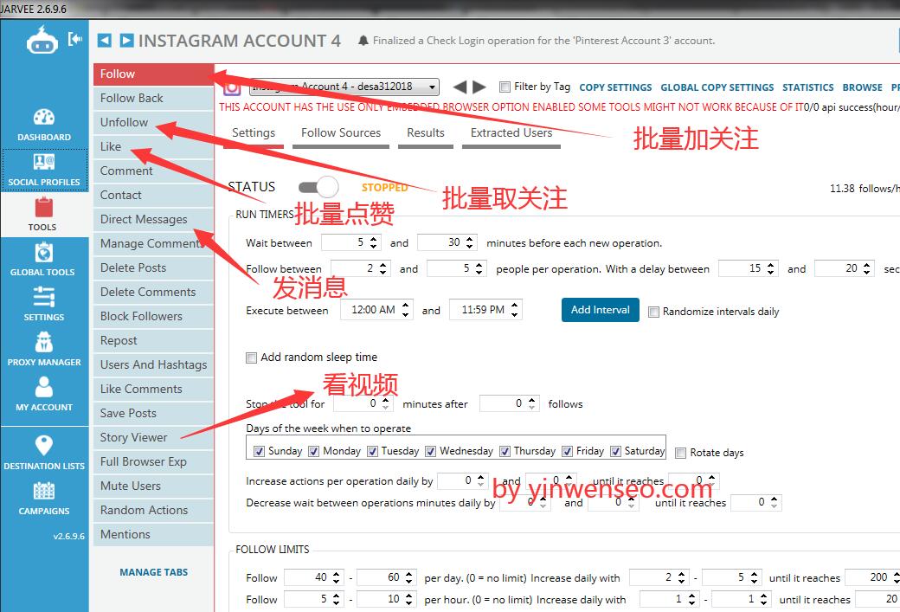Image resolution: width=900 pixels, height=612 pixels.
Task: Switch to the Follow Sources tab
Action: [341, 133]
